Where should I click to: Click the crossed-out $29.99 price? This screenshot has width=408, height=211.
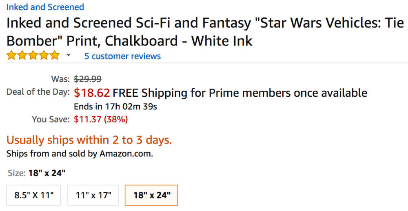[87, 79]
